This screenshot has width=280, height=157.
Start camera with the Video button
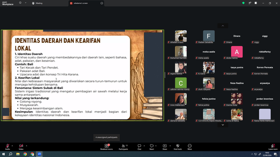click(x=21, y=147)
